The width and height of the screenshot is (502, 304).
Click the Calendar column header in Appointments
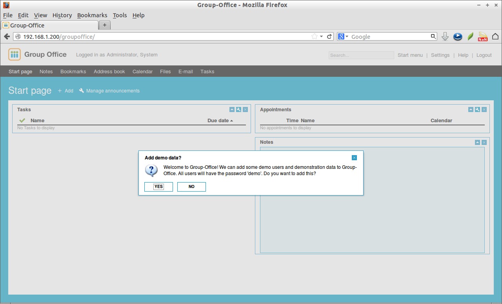click(x=441, y=121)
